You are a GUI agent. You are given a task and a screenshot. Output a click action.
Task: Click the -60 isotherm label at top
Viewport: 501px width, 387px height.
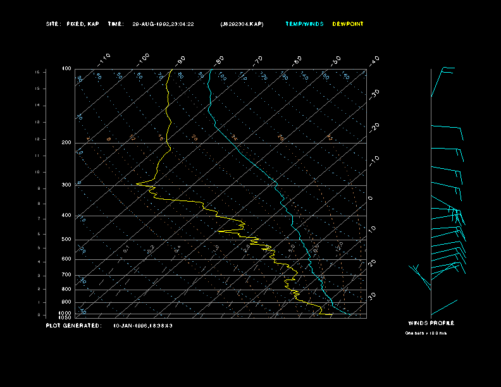click(297, 61)
